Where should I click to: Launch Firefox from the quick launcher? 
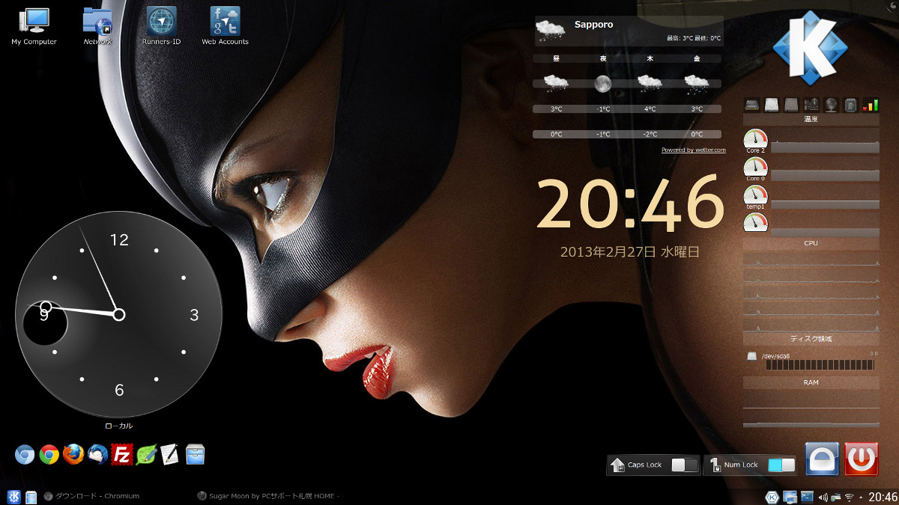[x=73, y=454]
